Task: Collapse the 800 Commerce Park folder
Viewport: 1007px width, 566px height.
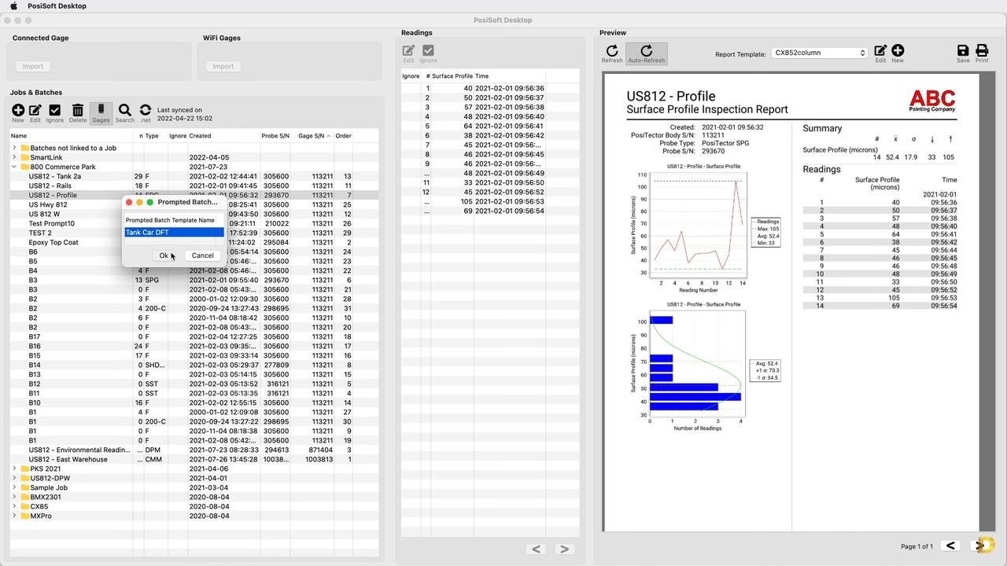Action: 14,167
